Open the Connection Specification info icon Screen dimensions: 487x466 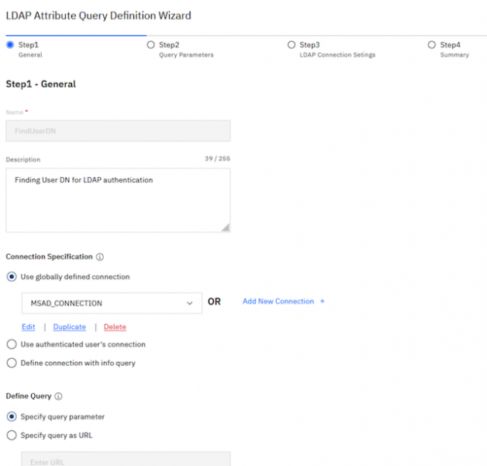100,257
